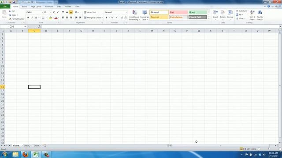
Task: Open the Calibri font name dropdown
Action: click(43, 12)
